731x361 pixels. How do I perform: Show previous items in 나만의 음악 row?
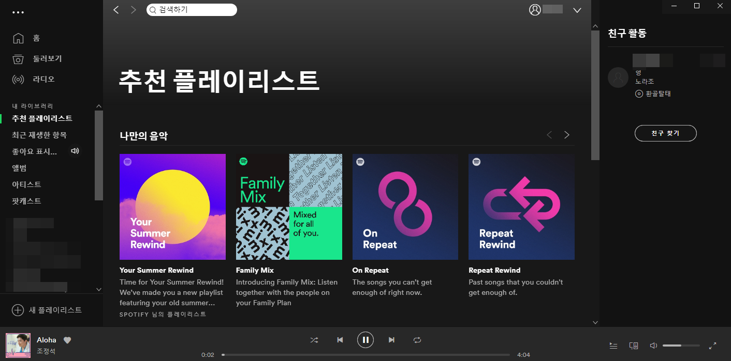(x=549, y=135)
